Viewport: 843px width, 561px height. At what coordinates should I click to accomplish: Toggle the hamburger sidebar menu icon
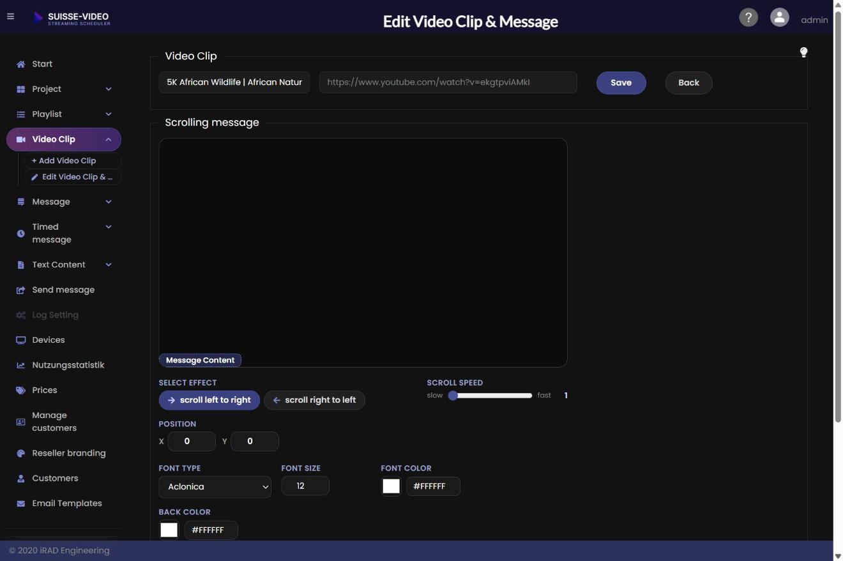click(x=10, y=17)
